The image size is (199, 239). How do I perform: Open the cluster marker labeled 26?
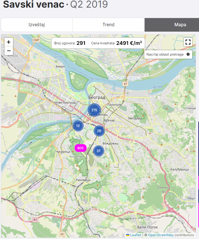(99, 131)
